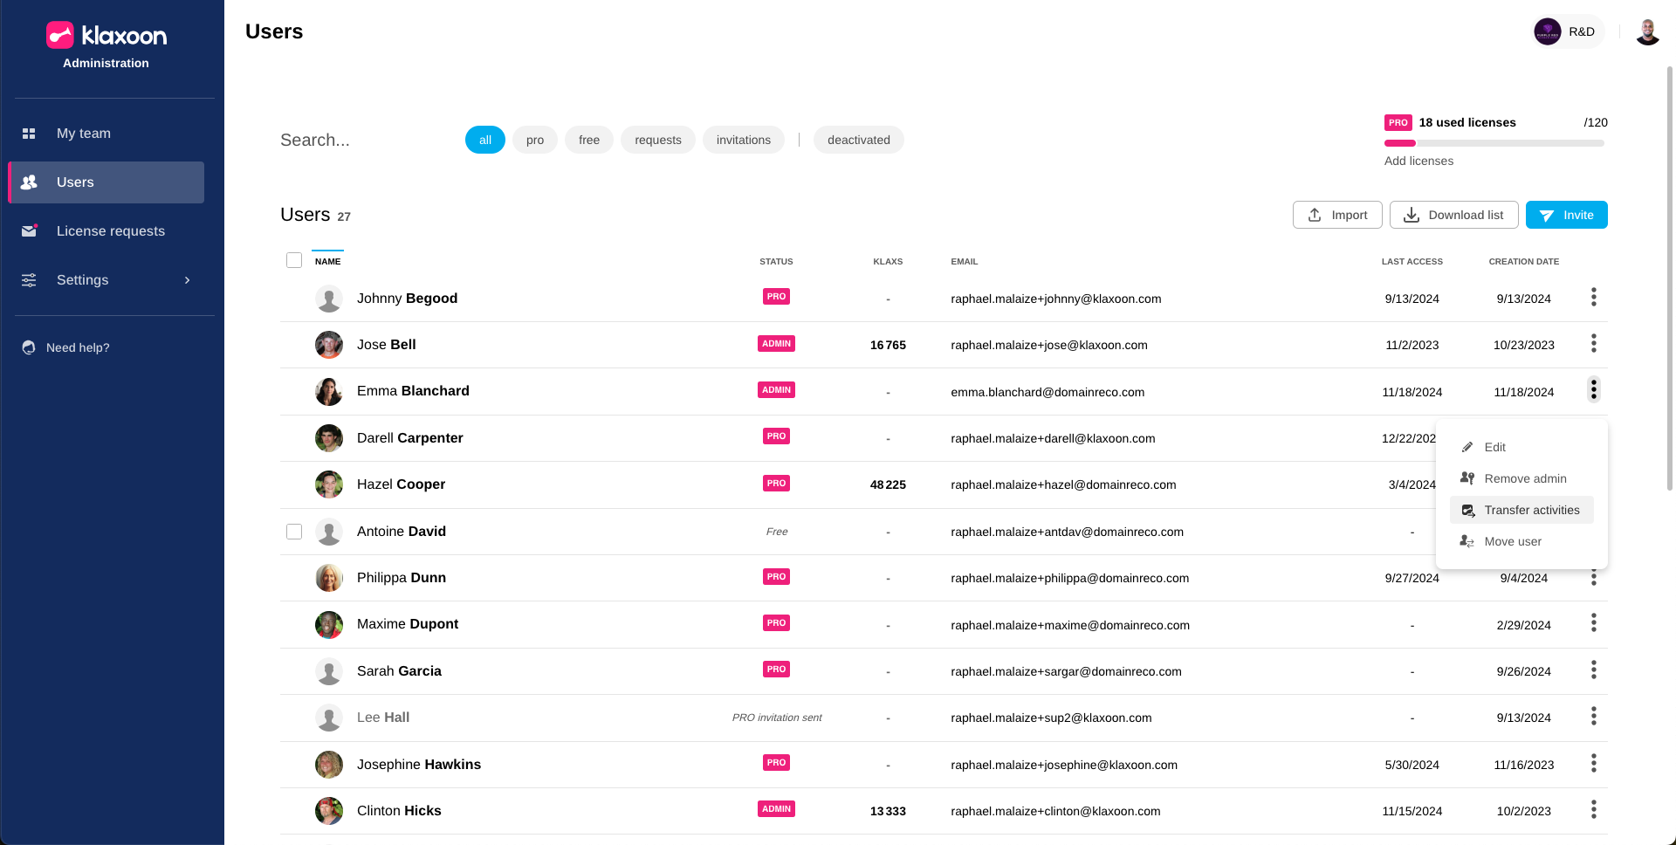The height and width of the screenshot is (845, 1676).
Task: Tick the select-all checkbox in table header
Action: (x=294, y=260)
